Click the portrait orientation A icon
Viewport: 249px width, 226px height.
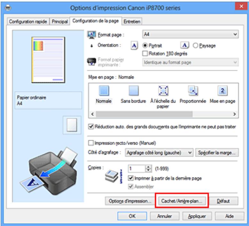(x=134, y=46)
